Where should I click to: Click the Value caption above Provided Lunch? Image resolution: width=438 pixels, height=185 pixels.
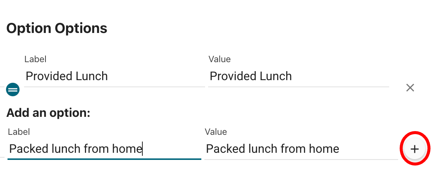point(219,59)
